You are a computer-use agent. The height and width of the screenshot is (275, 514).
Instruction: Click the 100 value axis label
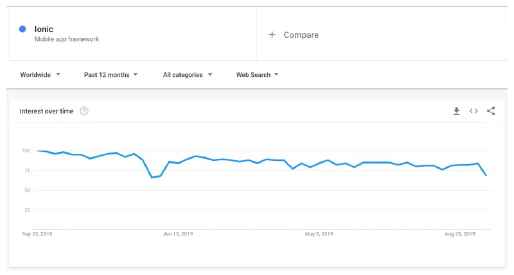pyautogui.click(x=26, y=151)
